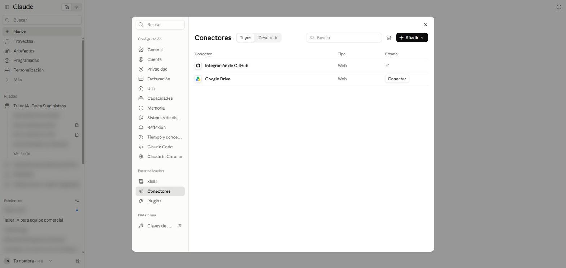Start a Nuevo chat

click(x=42, y=32)
